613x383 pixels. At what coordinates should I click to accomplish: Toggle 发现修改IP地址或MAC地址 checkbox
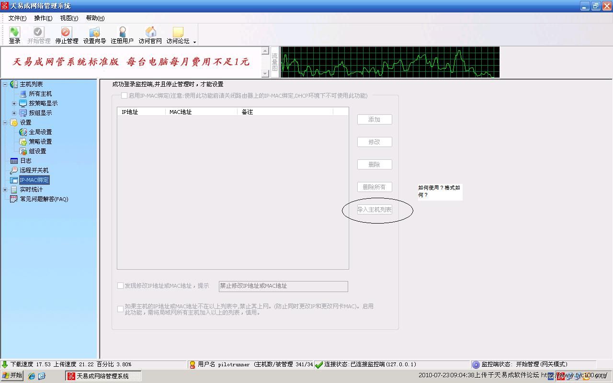pyautogui.click(x=121, y=286)
